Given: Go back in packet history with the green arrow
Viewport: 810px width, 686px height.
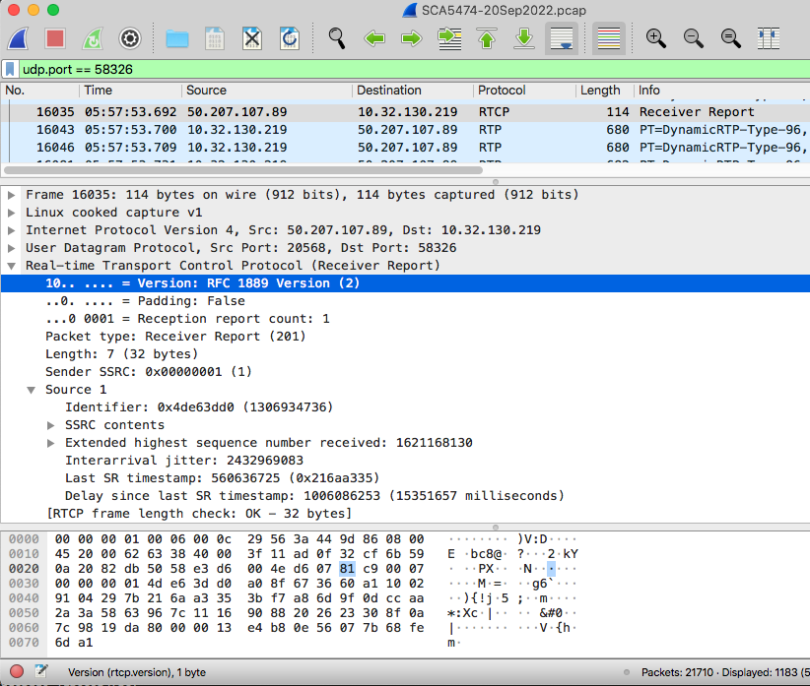Looking at the screenshot, I should point(375,37).
